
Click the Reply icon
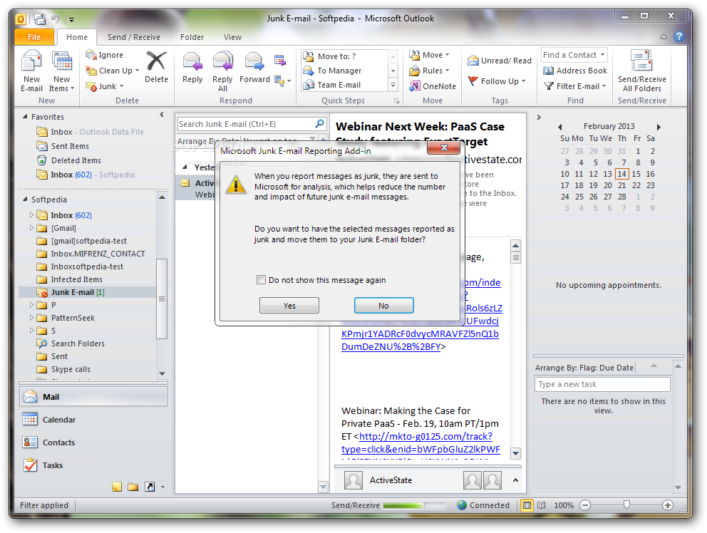tap(192, 61)
